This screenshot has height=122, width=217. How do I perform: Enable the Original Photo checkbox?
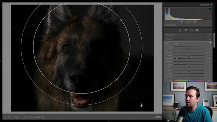coord(165,25)
